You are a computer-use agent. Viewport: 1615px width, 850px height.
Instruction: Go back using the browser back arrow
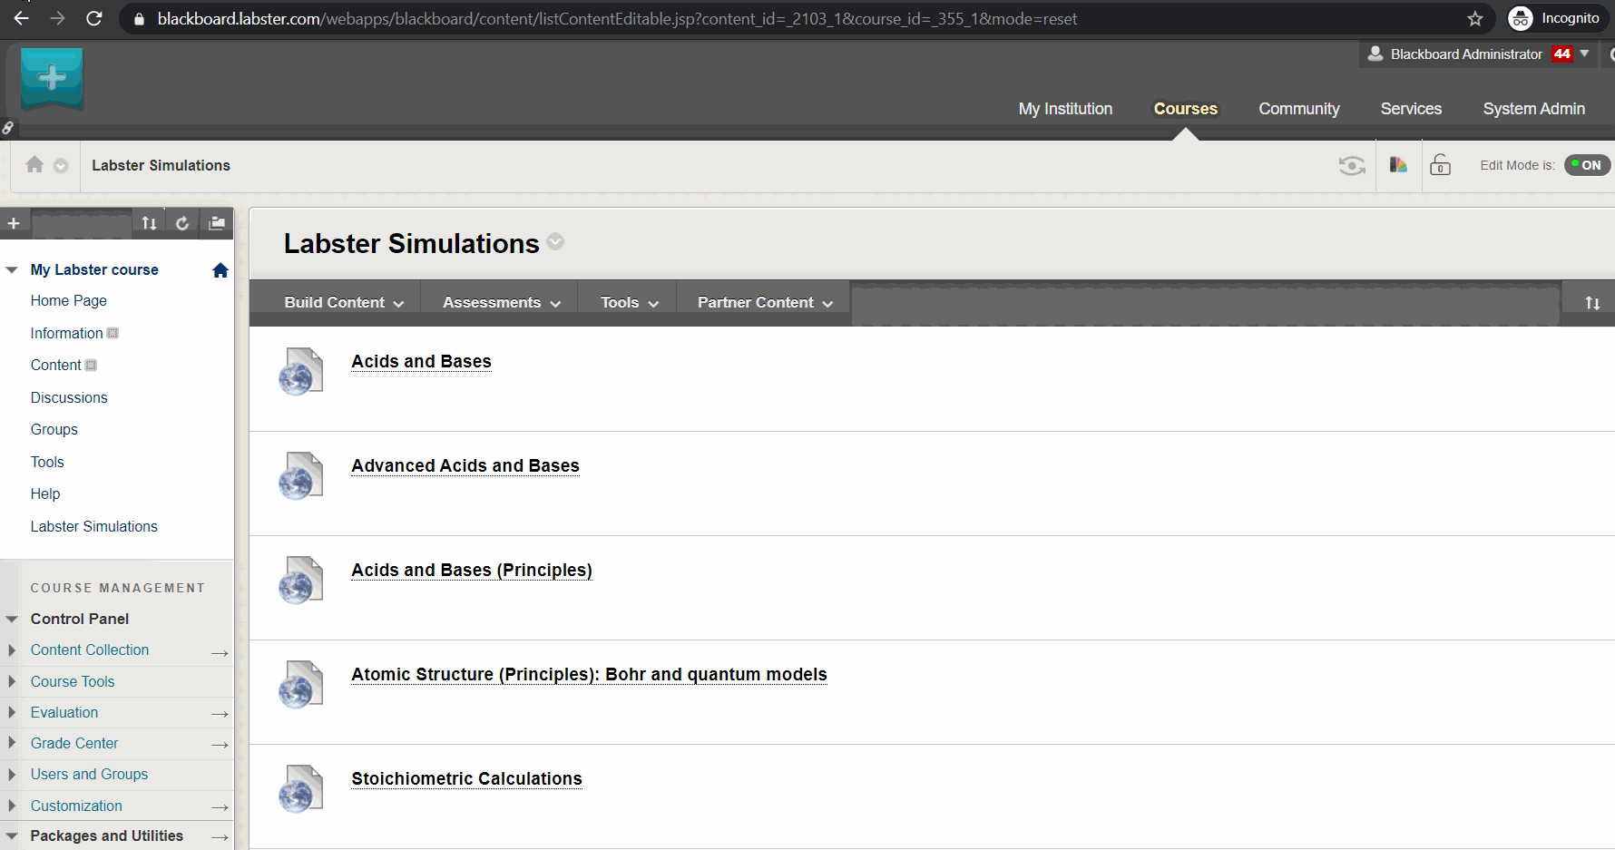coord(21,18)
